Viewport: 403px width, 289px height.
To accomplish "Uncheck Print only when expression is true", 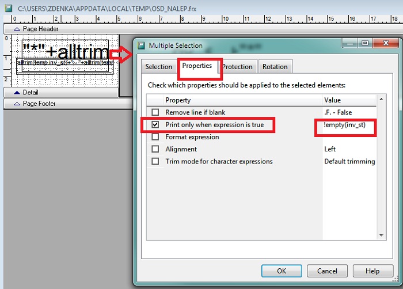I will 155,124.
